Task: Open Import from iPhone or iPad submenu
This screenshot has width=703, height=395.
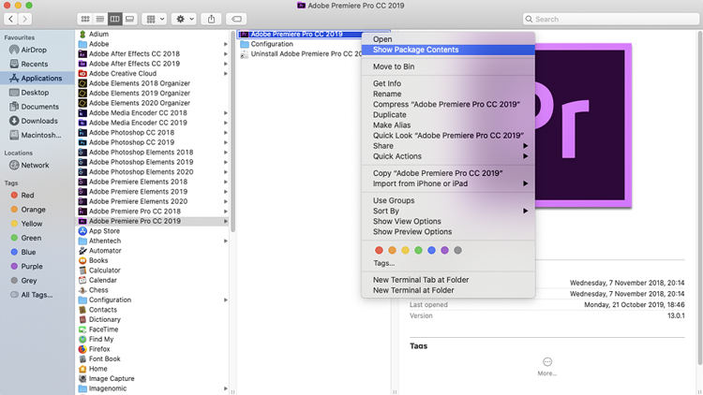Action: (448, 183)
